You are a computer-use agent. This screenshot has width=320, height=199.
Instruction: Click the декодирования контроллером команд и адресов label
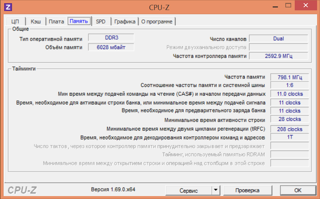tap(173, 138)
